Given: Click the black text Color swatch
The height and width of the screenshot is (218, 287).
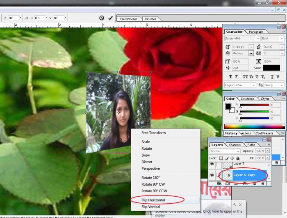Looking at the screenshot, I should click(271, 68).
